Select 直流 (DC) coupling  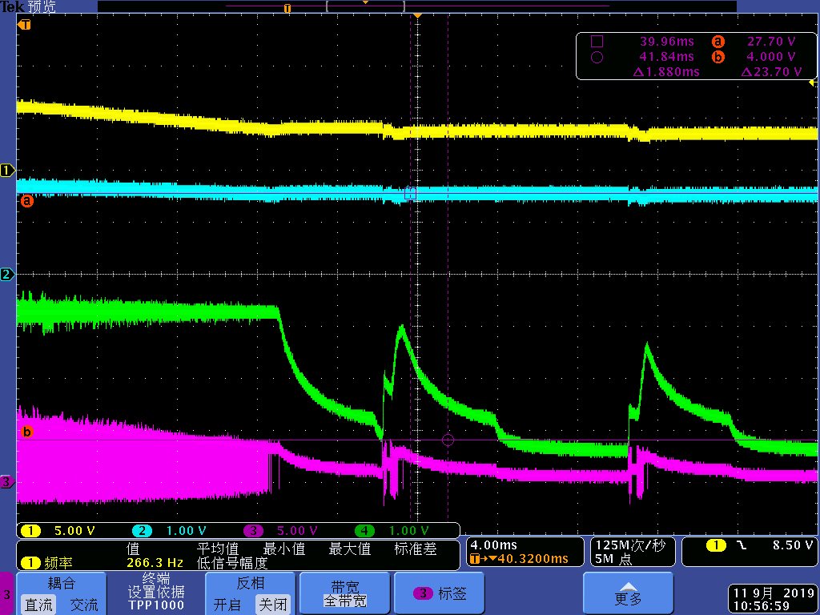pos(39,605)
